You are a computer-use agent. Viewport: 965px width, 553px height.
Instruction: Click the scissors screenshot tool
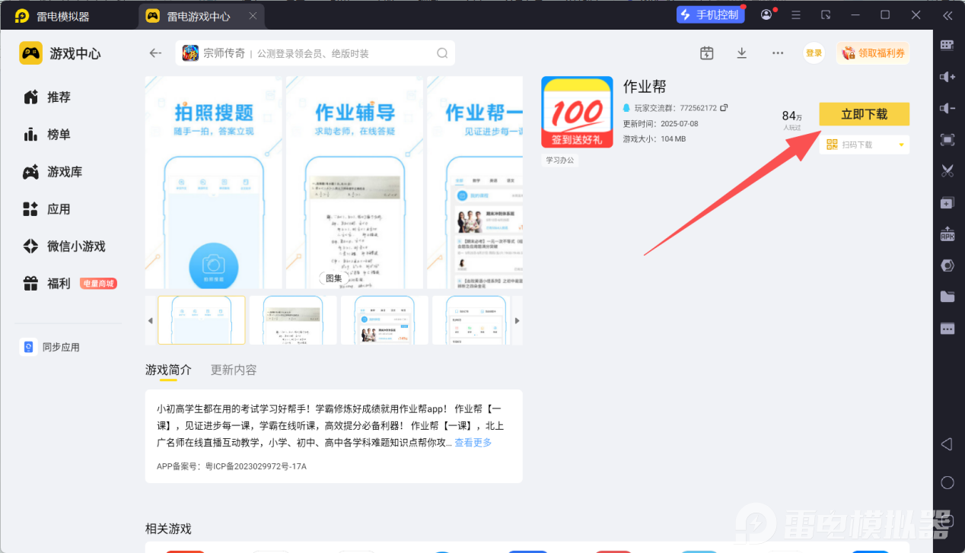(947, 171)
